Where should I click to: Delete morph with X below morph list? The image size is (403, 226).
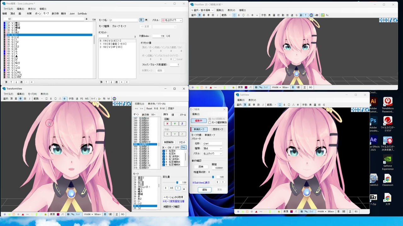[31, 82]
